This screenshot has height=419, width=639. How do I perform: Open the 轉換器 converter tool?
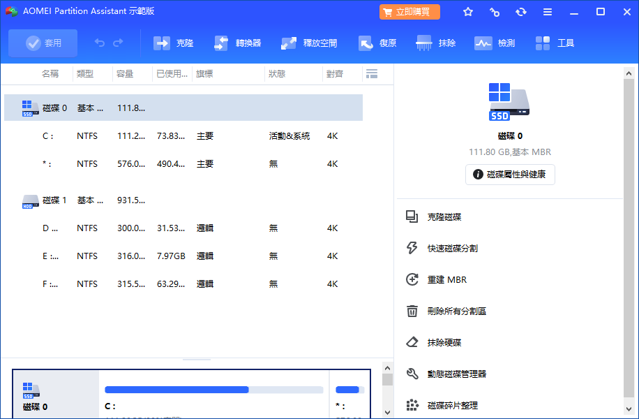pyautogui.click(x=238, y=43)
